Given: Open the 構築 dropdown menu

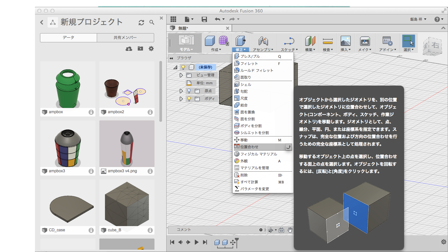Looking at the screenshot, I should (x=310, y=50).
